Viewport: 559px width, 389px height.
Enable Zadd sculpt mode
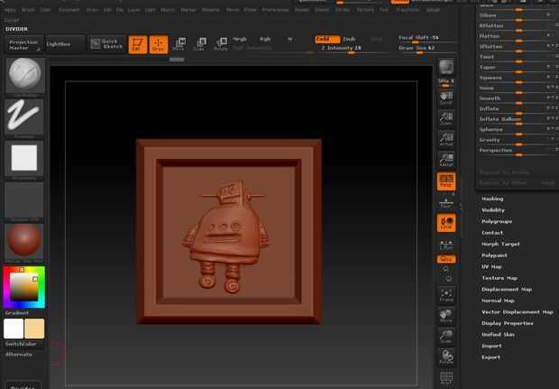coord(327,39)
